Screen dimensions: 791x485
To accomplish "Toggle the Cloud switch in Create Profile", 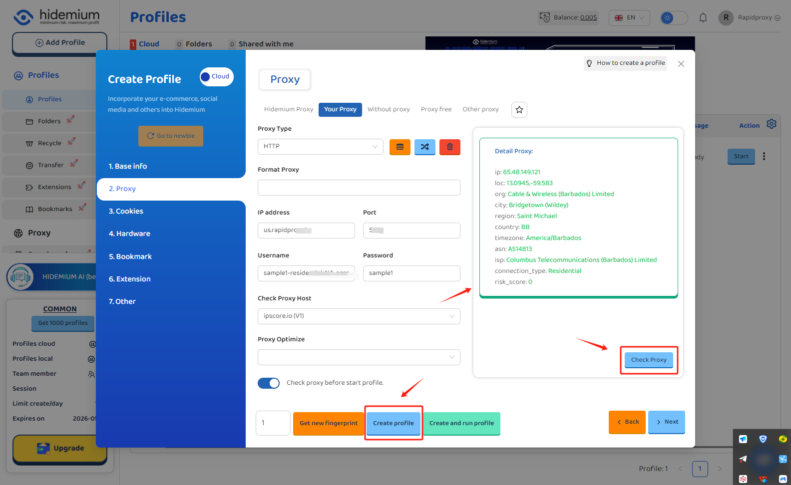I will tap(217, 77).
